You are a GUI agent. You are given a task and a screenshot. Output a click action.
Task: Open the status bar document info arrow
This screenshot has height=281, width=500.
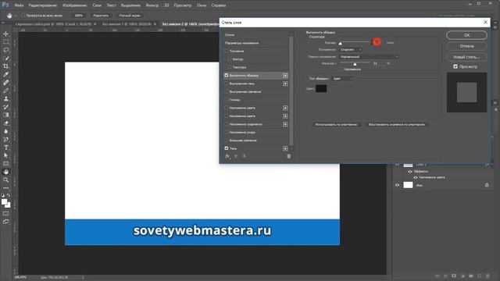point(83,278)
